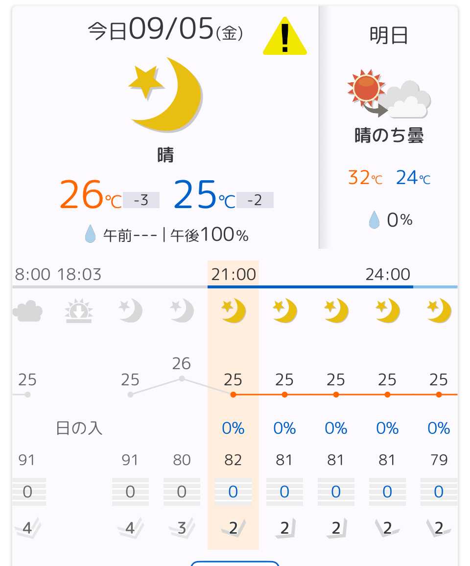This screenshot has height=566, width=470.
Task: Tap the raindrop icon in tomorrow's panel
Action: (x=374, y=220)
